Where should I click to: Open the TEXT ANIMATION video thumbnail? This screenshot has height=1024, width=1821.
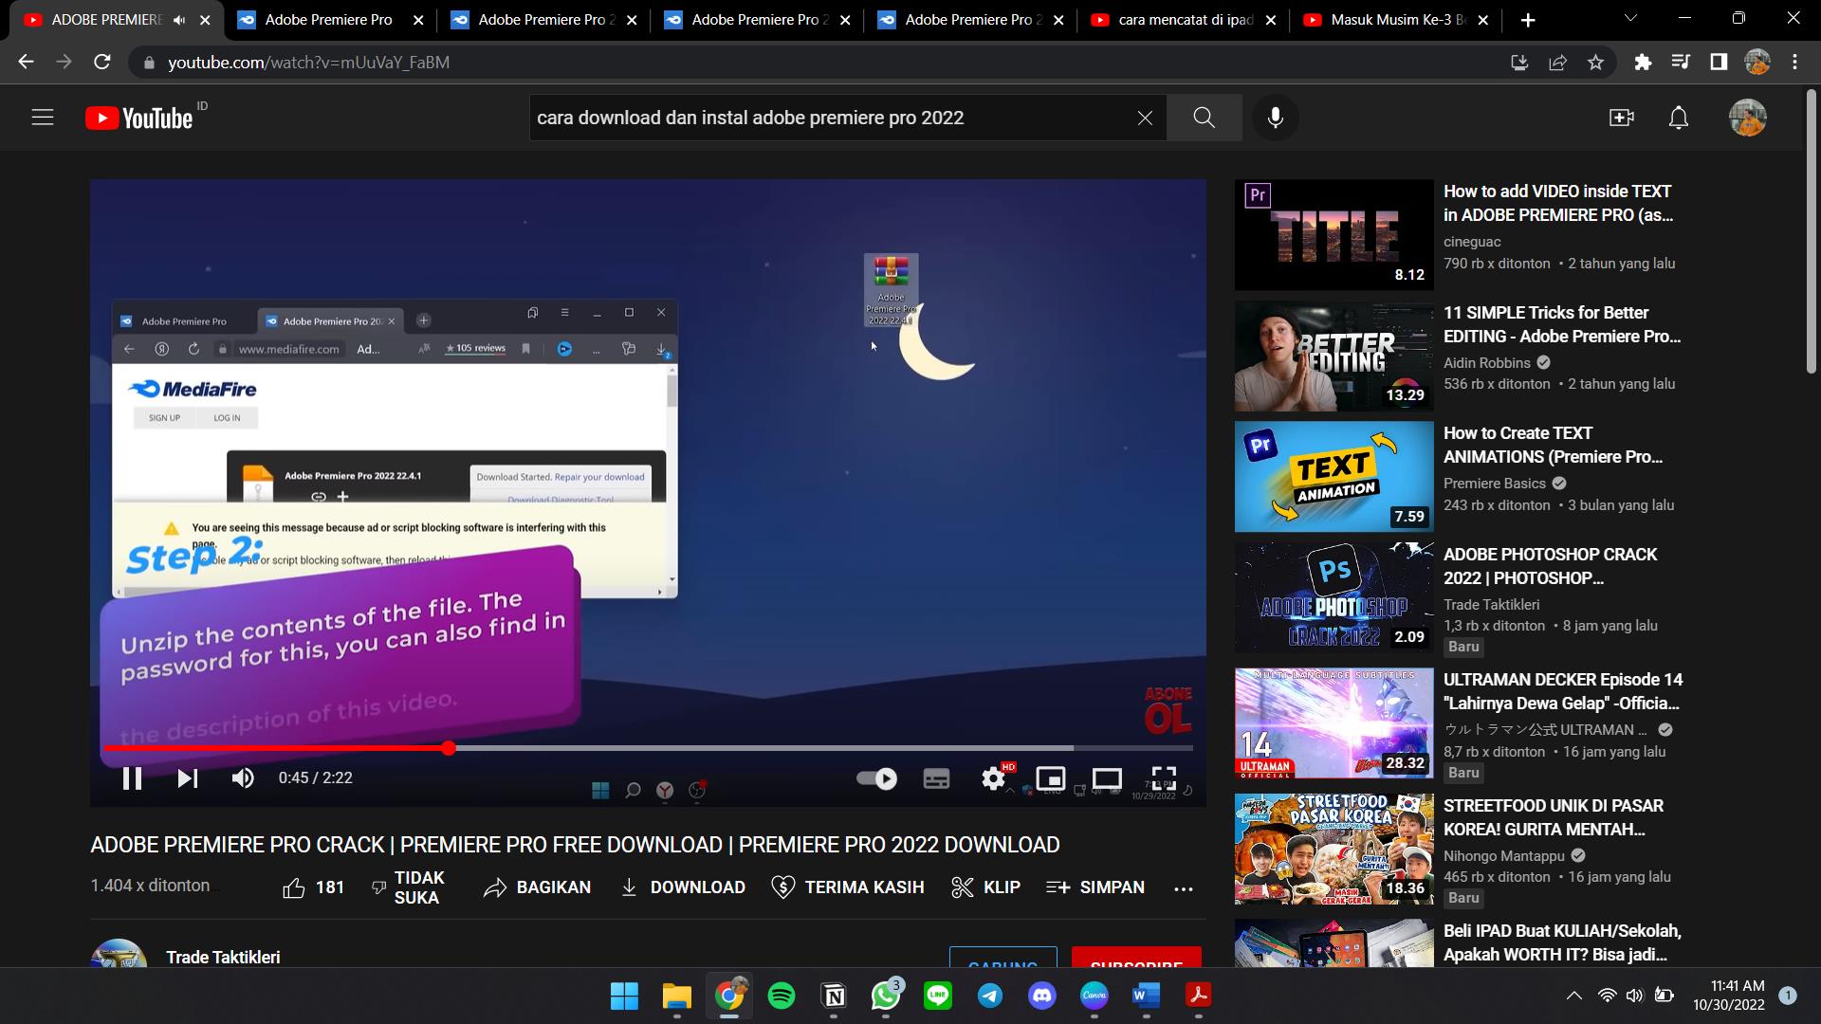(x=1334, y=477)
